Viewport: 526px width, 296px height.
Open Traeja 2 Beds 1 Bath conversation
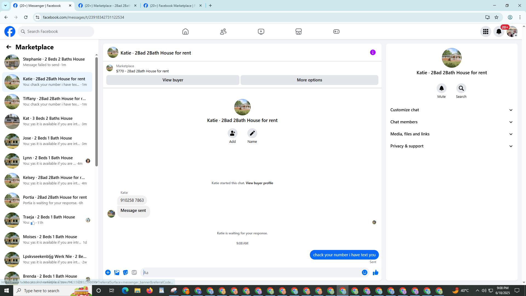tap(47, 220)
